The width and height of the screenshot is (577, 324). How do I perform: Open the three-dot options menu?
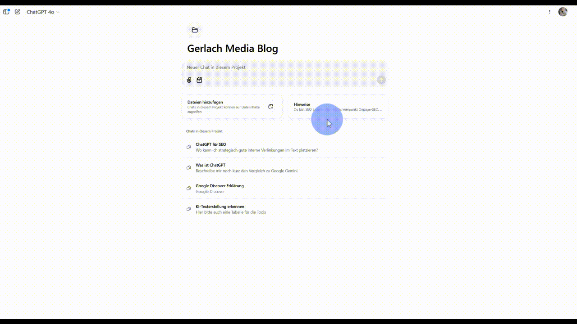point(550,12)
